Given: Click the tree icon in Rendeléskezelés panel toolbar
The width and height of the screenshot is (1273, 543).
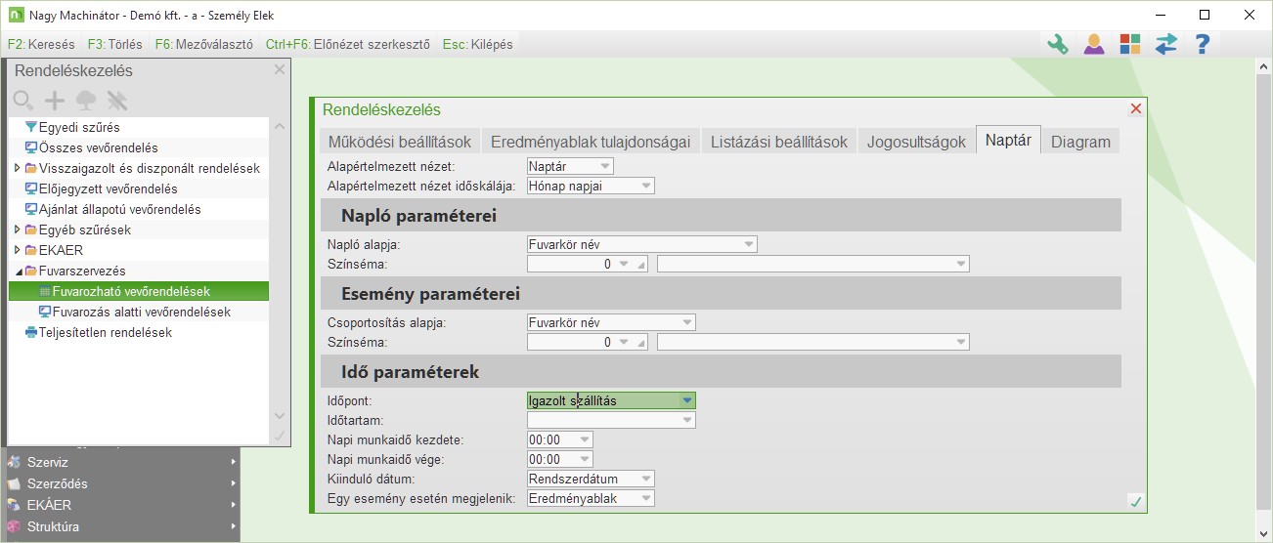Looking at the screenshot, I should click(x=86, y=100).
